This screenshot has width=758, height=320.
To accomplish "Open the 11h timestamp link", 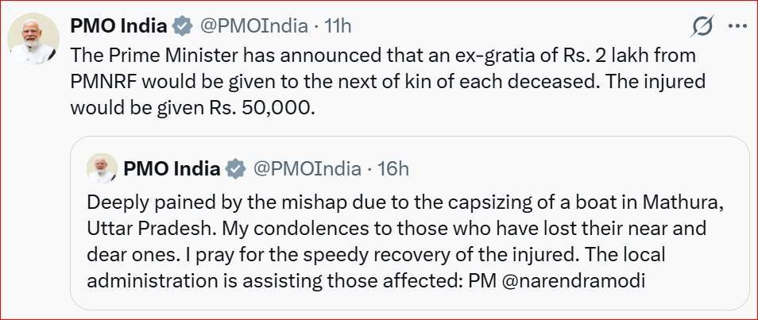I will (x=336, y=26).
